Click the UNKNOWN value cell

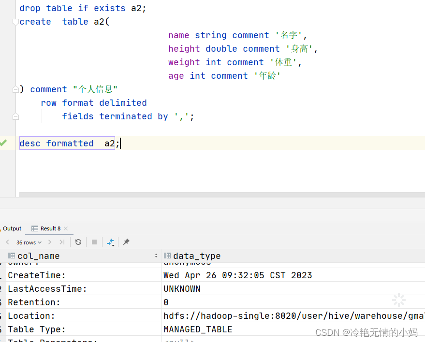(x=293, y=289)
